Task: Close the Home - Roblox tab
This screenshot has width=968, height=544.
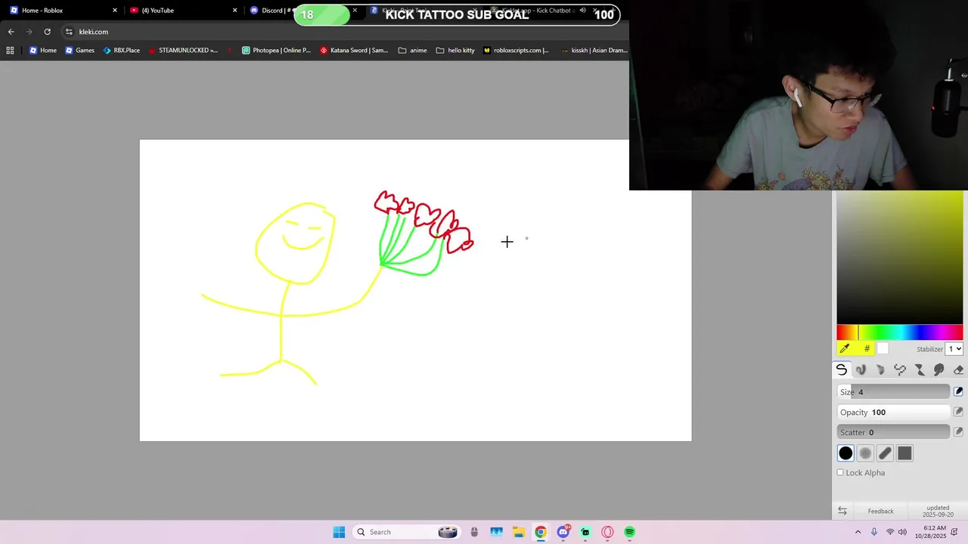Action: tap(115, 10)
